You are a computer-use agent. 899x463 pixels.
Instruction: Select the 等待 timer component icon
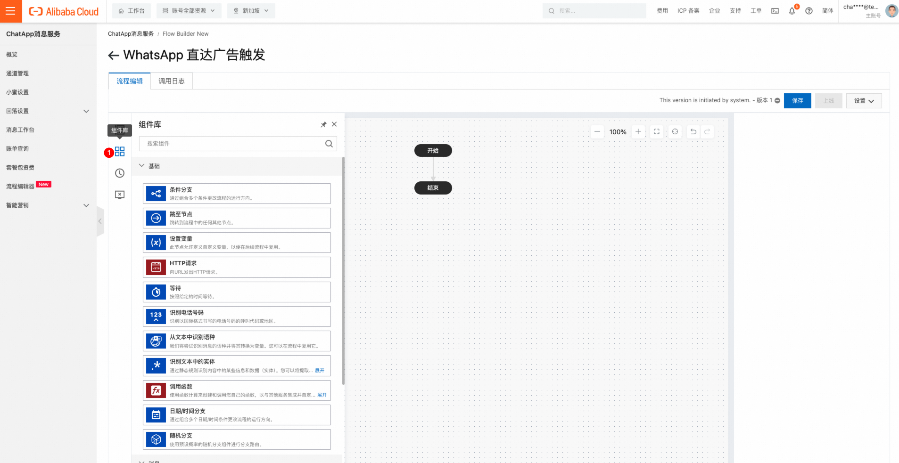point(156,292)
